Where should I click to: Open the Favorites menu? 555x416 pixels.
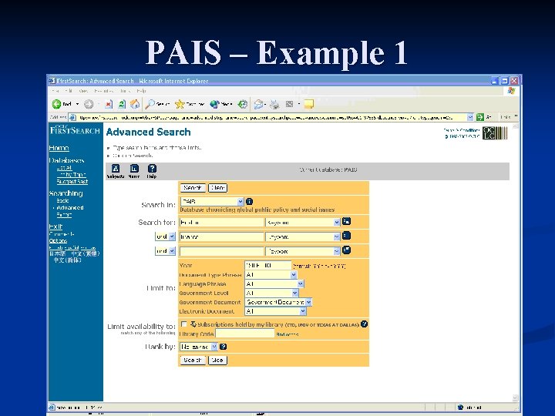[104, 91]
